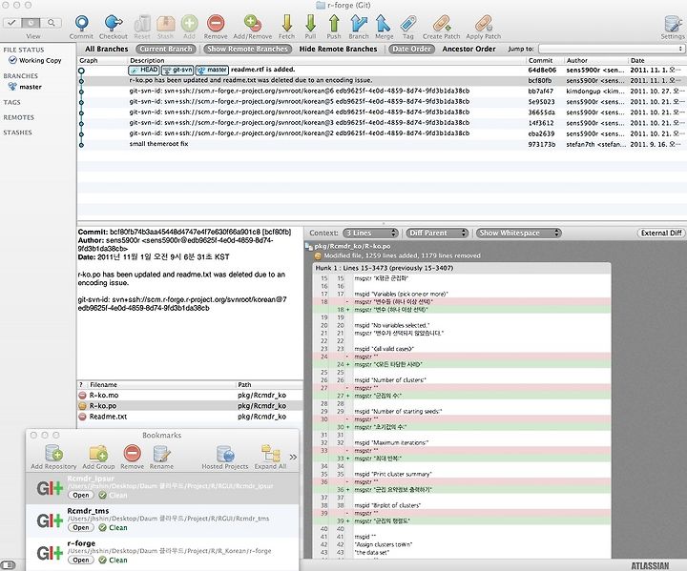Select All Branches filter
Image resolution: width=687 pixels, height=571 pixels.
(x=107, y=49)
